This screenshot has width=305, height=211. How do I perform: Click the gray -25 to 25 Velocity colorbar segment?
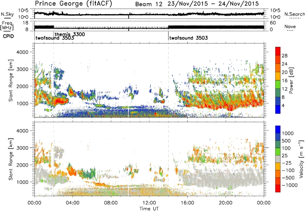(x=278, y=159)
